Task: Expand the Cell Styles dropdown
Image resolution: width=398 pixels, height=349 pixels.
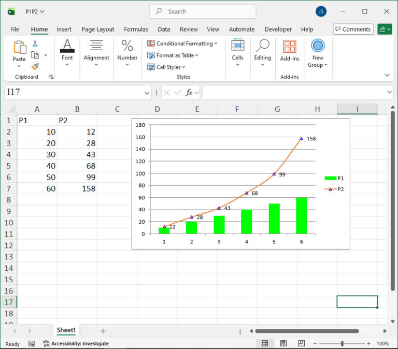Action: 183,67
